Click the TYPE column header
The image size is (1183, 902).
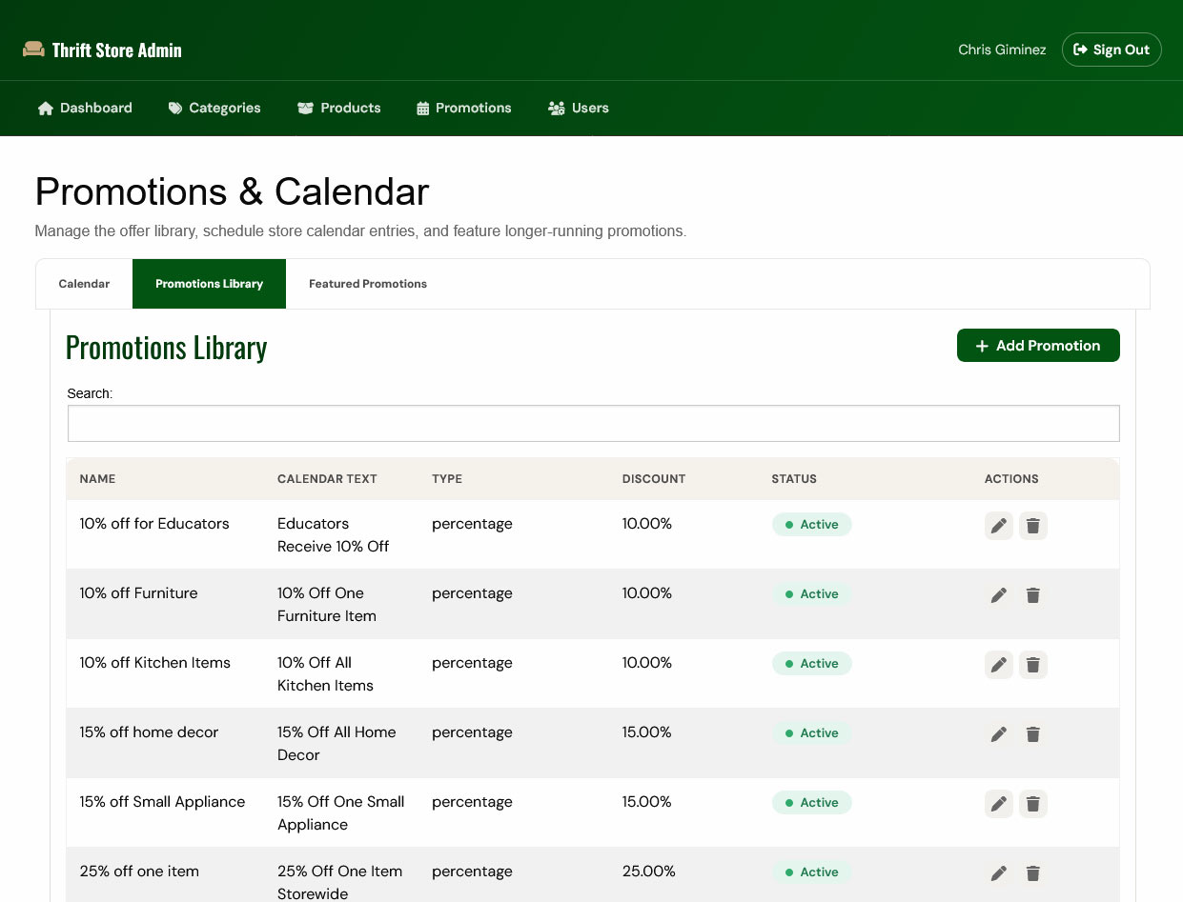pos(447,479)
